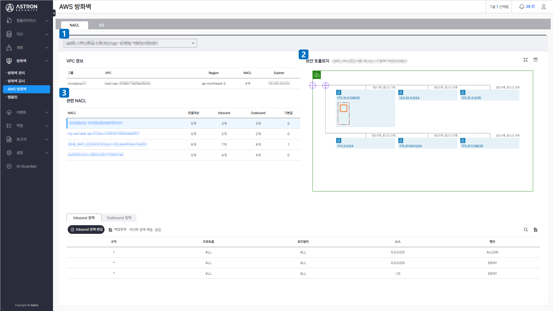
Task: Switch to the SG tab
Action: pos(101,25)
